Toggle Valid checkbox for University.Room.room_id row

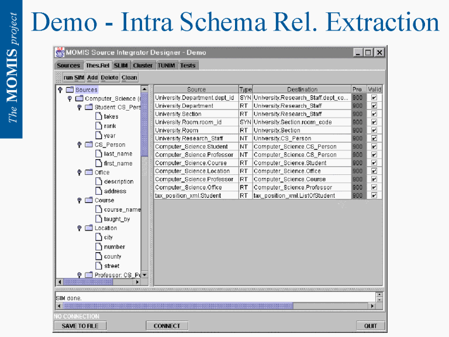[x=374, y=122]
